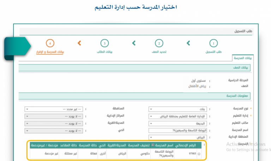The height and width of the screenshot is (161, 271).
Task: Click the طلب التسجيل step label
Action: point(213,52)
